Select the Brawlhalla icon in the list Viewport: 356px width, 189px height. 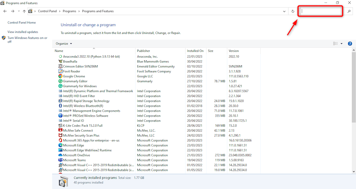coord(61,61)
